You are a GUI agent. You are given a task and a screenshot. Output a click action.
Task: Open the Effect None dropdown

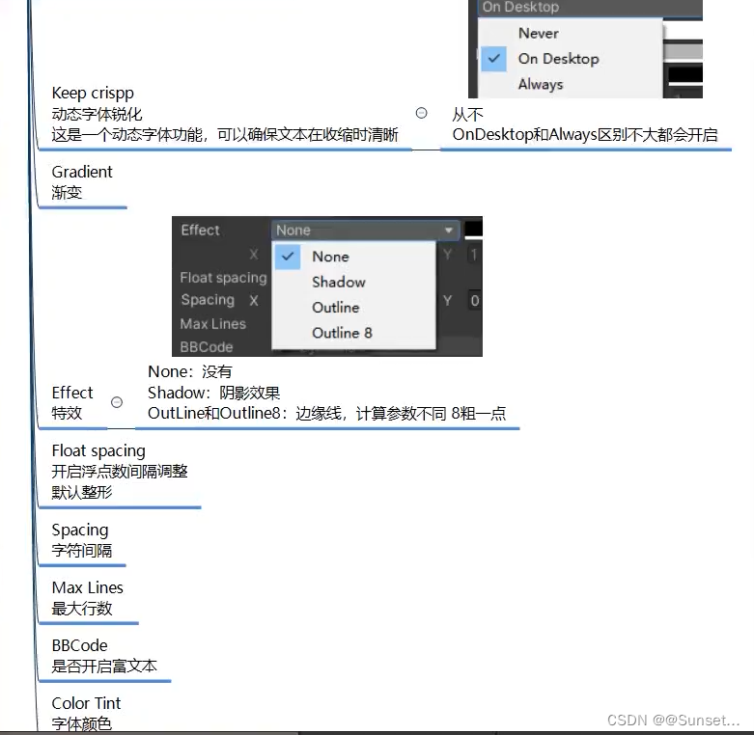click(366, 231)
